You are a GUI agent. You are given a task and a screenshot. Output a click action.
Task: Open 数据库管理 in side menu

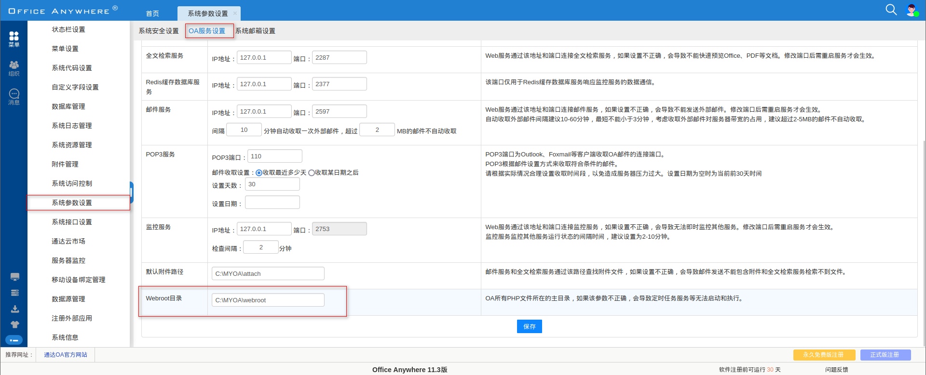click(x=68, y=106)
